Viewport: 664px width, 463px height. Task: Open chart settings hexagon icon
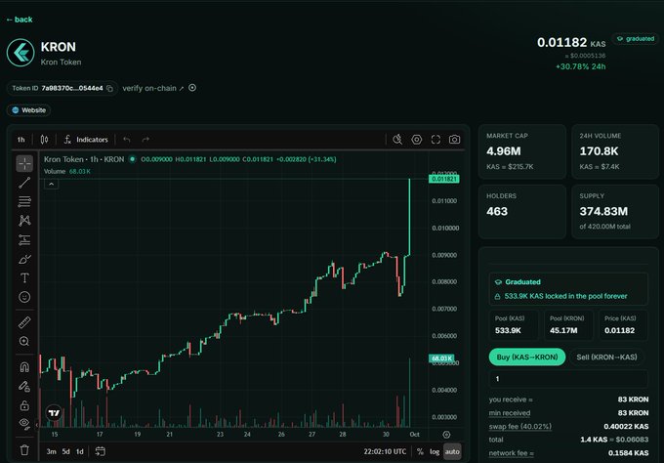click(417, 140)
